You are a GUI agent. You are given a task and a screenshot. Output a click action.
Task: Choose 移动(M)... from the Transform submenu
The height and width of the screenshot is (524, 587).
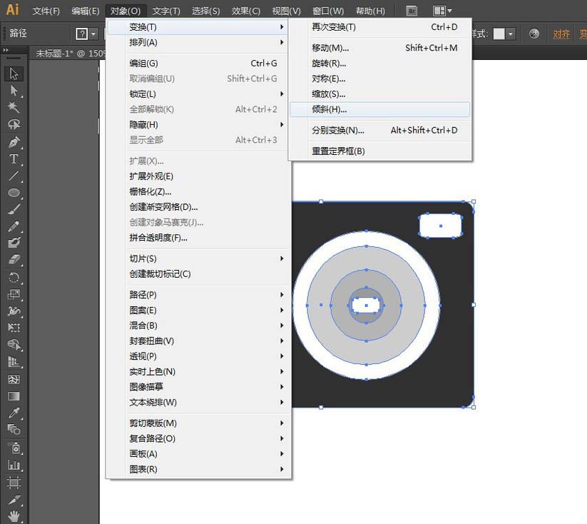(x=379, y=48)
